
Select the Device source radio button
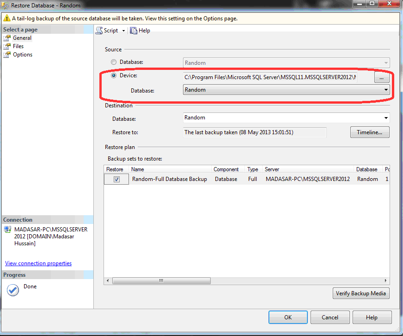pos(114,75)
